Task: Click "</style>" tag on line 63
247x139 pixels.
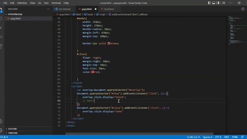Action: [x=77, y=83]
